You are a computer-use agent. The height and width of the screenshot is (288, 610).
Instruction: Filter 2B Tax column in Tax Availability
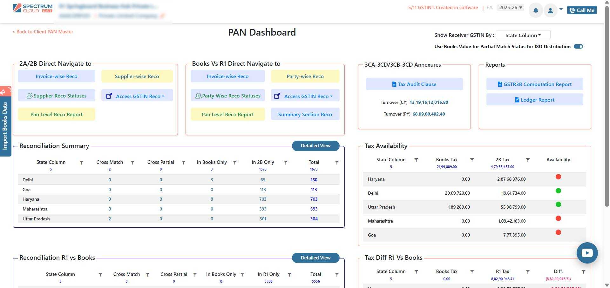(528, 160)
